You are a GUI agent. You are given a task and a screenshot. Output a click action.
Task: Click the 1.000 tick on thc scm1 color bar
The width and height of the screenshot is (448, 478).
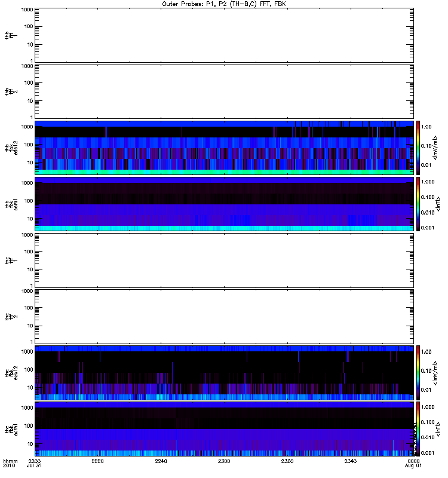[428, 407]
